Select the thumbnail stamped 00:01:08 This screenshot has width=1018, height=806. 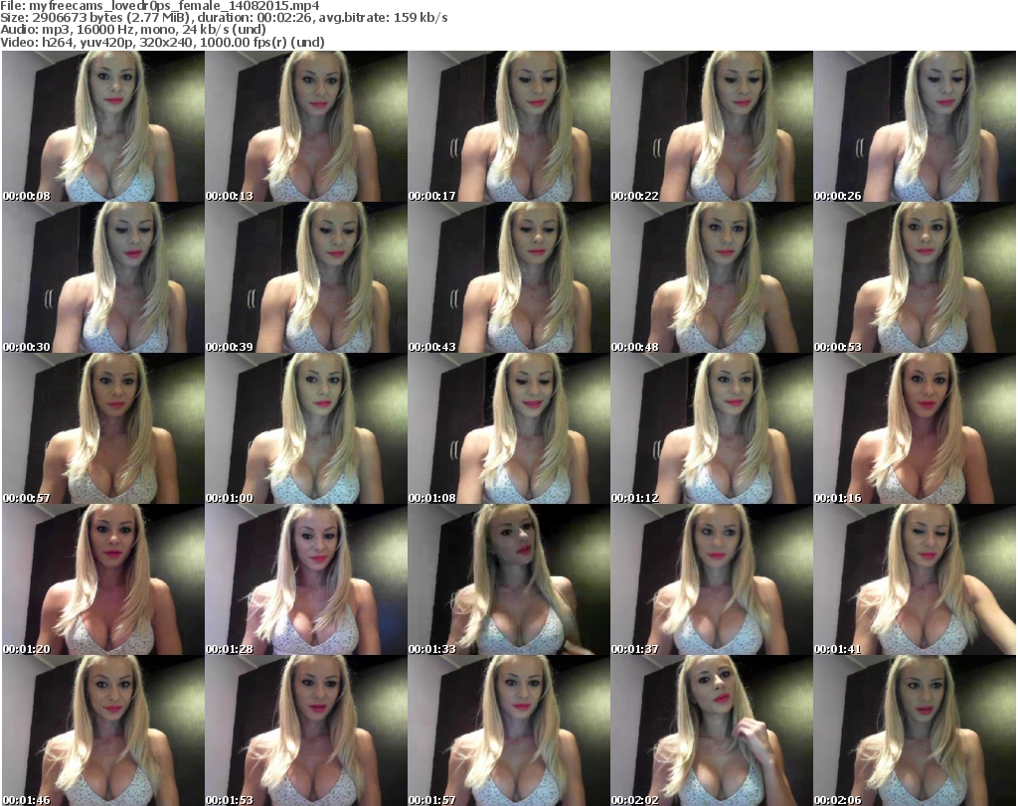[x=508, y=428]
